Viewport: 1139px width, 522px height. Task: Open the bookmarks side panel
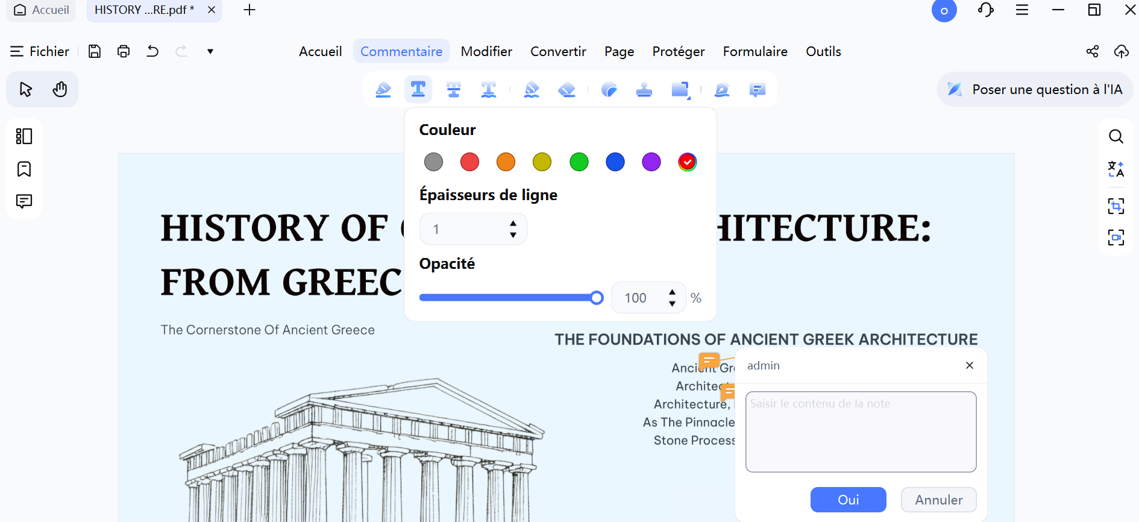coord(24,169)
